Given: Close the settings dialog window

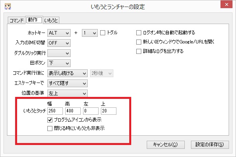Looking at the screenshot, I should coord(227,5).
